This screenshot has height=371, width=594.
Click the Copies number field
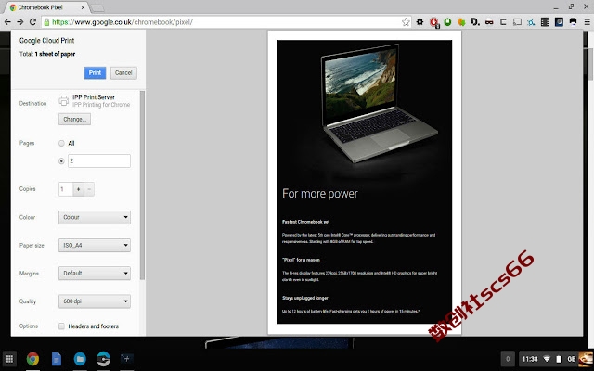click(x=66, y=189)
